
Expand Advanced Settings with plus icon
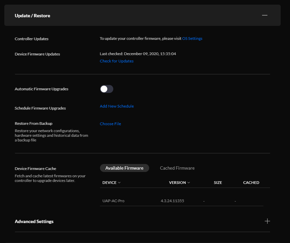(267, 221)
